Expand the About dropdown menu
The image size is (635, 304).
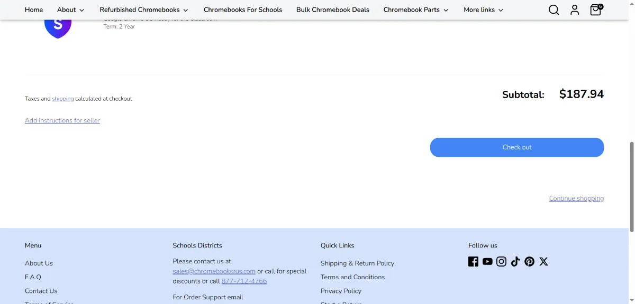pos(71,9)
